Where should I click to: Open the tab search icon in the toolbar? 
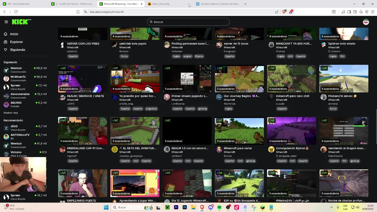[334, 12]
